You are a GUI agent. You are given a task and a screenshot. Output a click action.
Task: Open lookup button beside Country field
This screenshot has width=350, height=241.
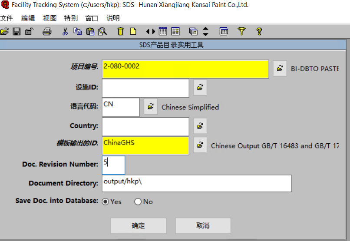[x=200, y=126]
